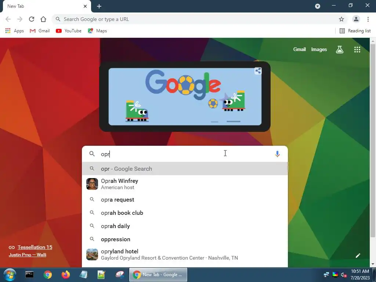Click the Oprah Winfrey thumbnail photo

coord(92,184)
